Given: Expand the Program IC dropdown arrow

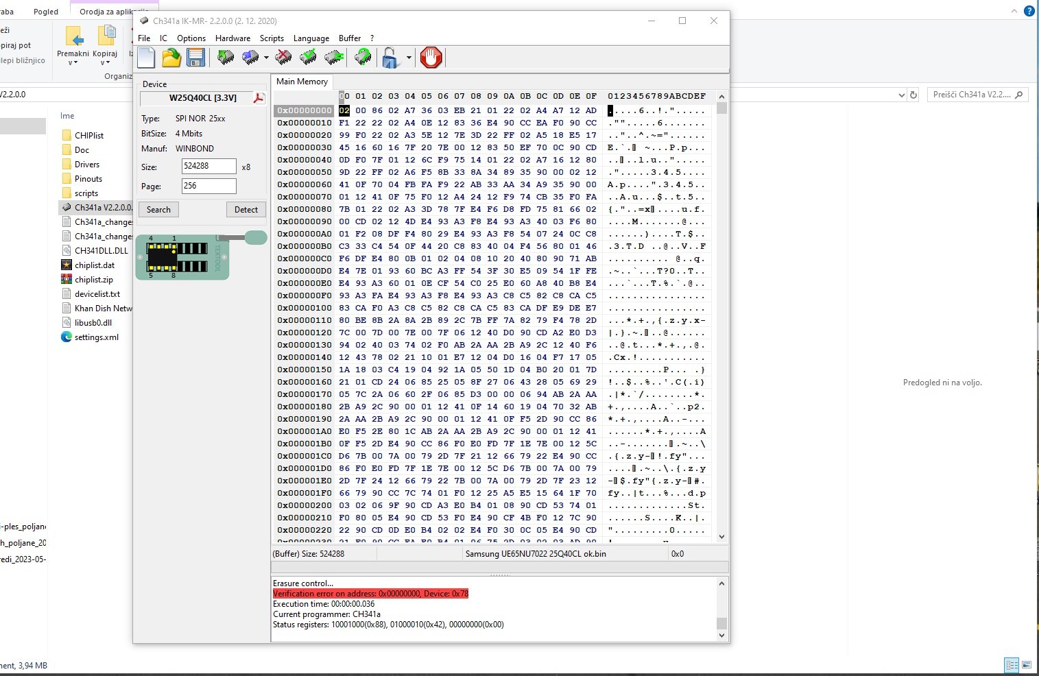Looking at the screenshot, I should pos(266,58).
